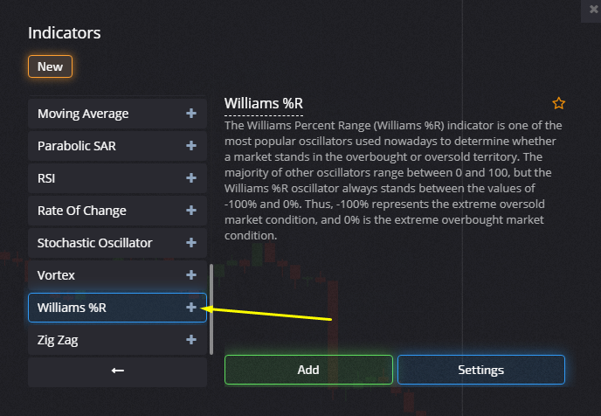The image size is (601, 416).
Task: Add Vortex indicator via plus icon
Action: (191, 275)
